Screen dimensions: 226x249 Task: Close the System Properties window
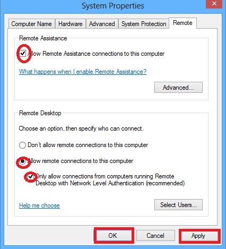214,4
